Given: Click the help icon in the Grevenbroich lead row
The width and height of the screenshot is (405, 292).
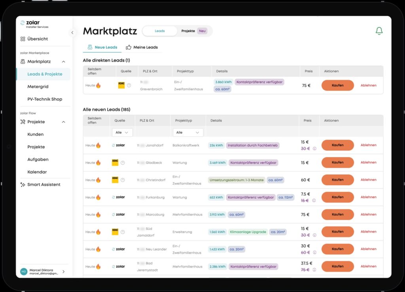Looking at the screenshot, I should coord(129,85).
